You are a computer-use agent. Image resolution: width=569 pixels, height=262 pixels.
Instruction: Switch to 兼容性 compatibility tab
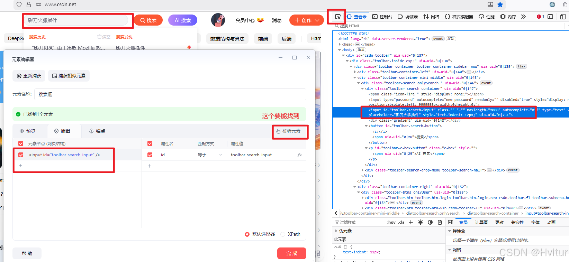click(x=517, y=222)
